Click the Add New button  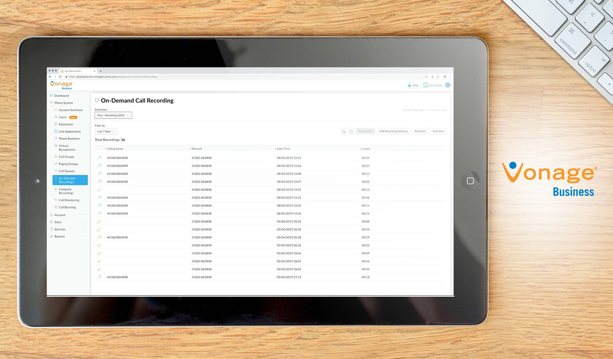(x=438, y=131)
